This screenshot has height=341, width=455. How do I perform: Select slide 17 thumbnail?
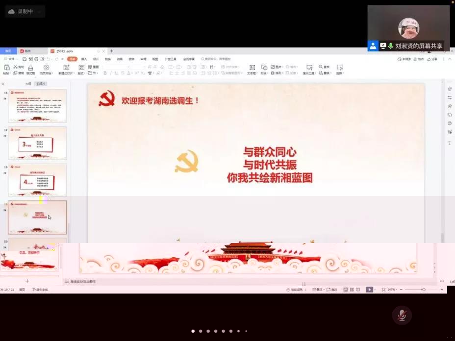click(x=37, y=143)
